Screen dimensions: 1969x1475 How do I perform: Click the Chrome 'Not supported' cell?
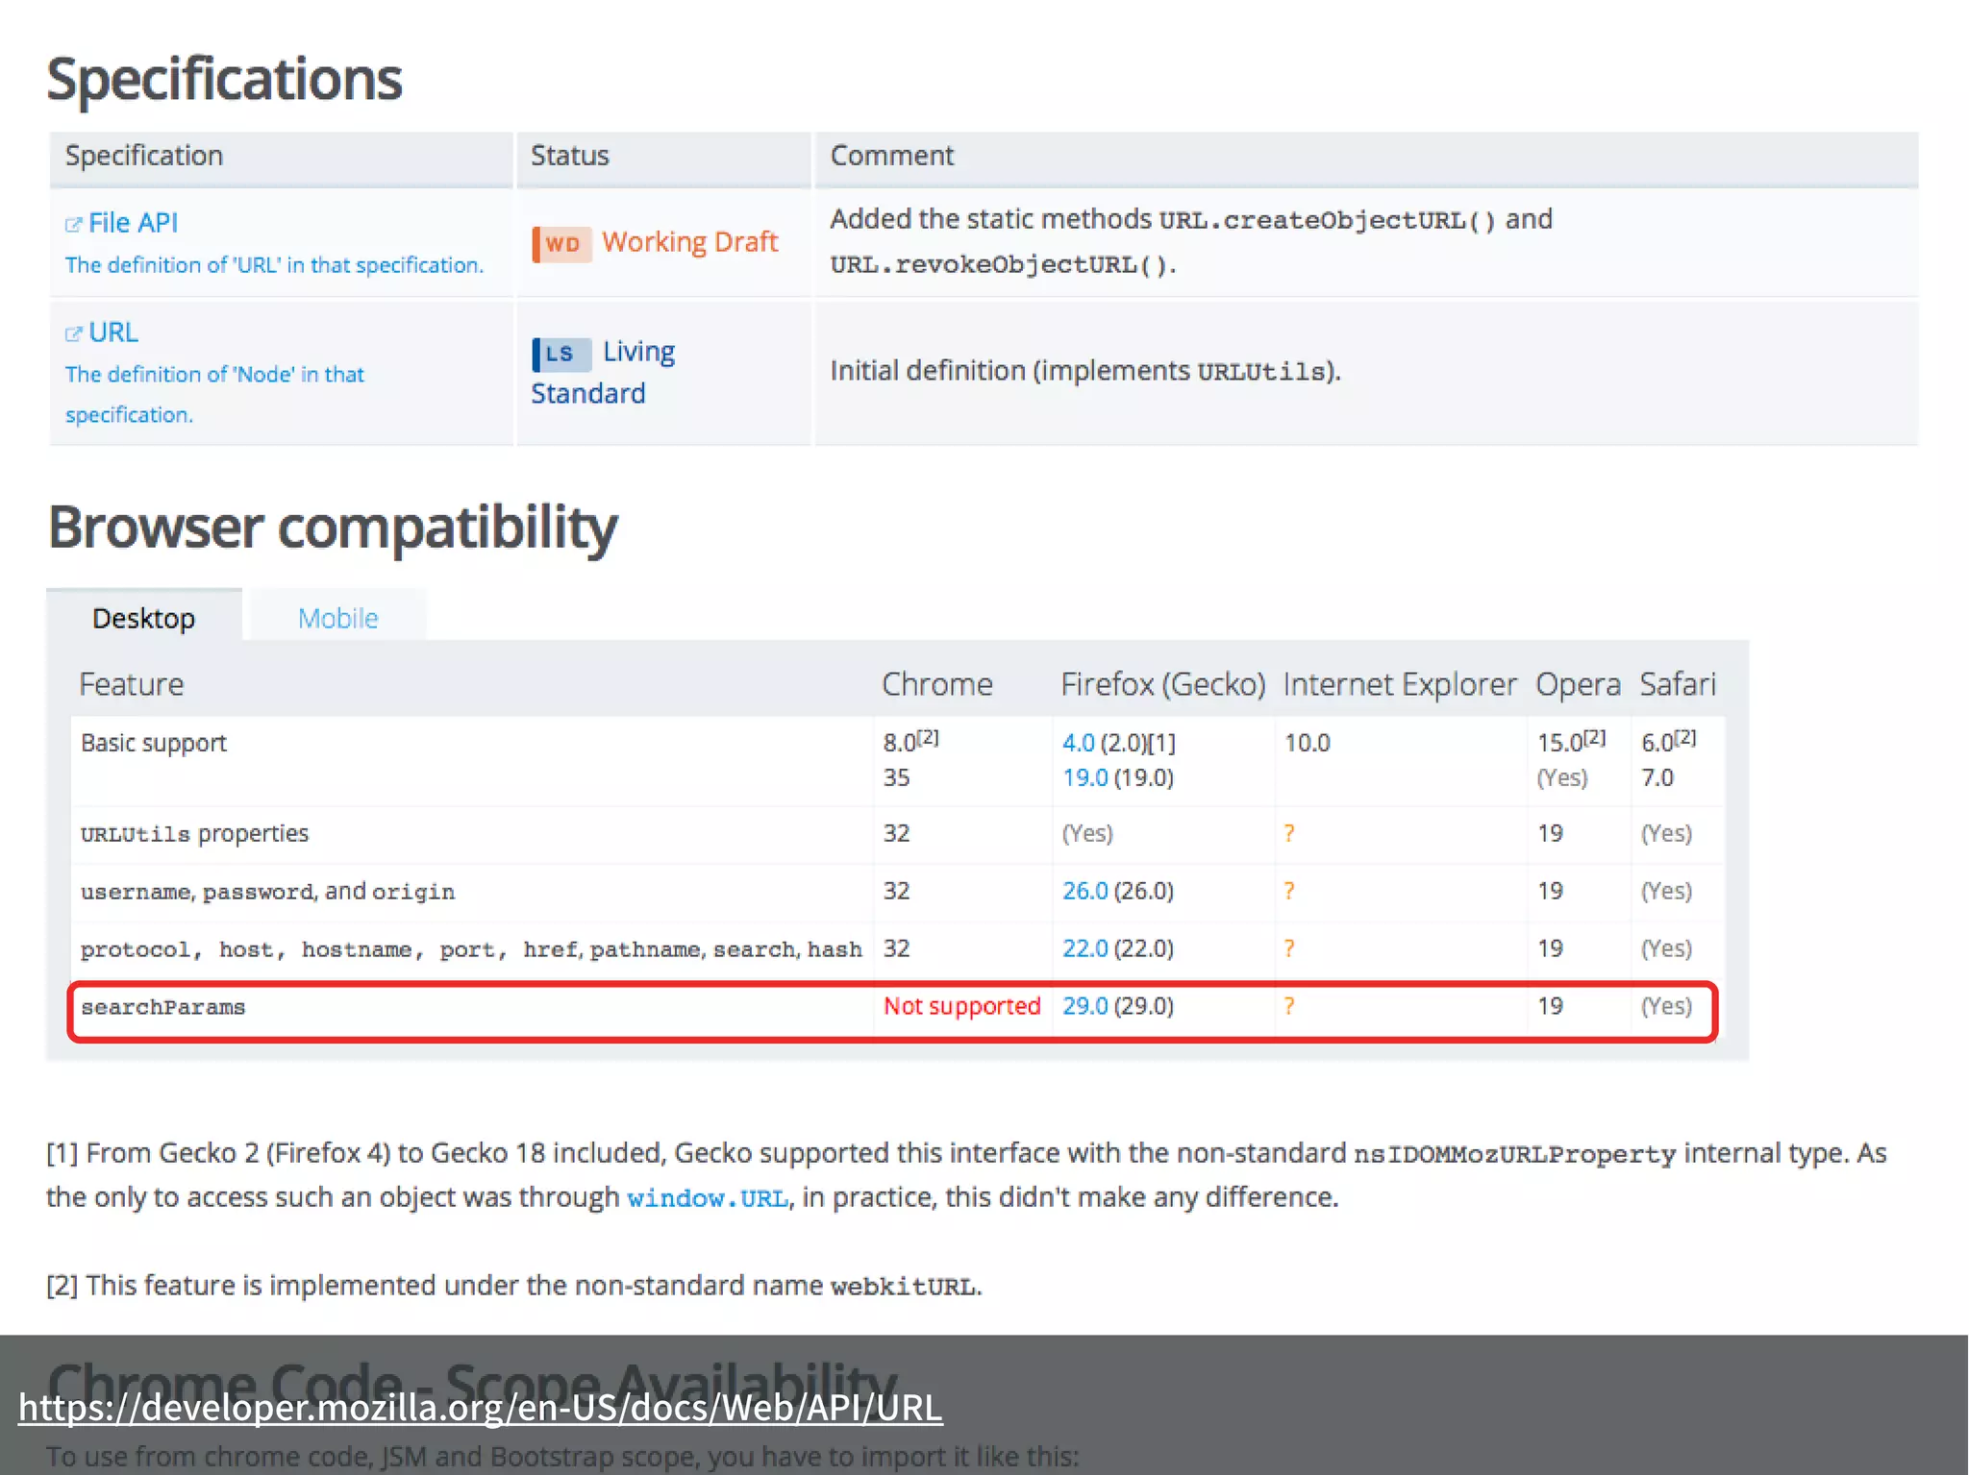click(961, 1006)
